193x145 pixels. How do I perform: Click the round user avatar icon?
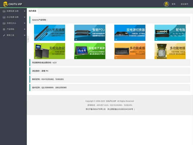(x=166, y=4)
